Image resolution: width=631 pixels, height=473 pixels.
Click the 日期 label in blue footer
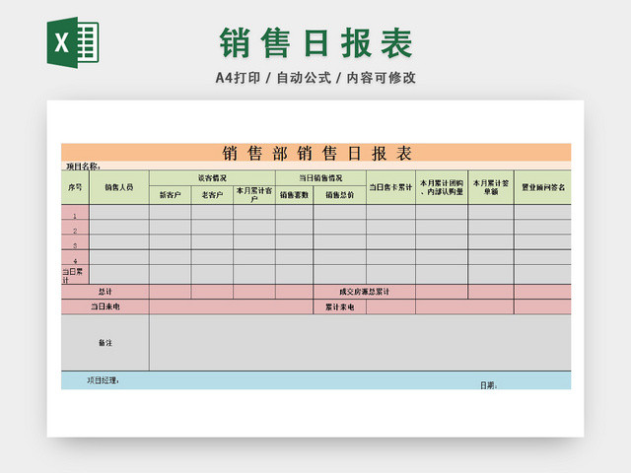[489, 385]
